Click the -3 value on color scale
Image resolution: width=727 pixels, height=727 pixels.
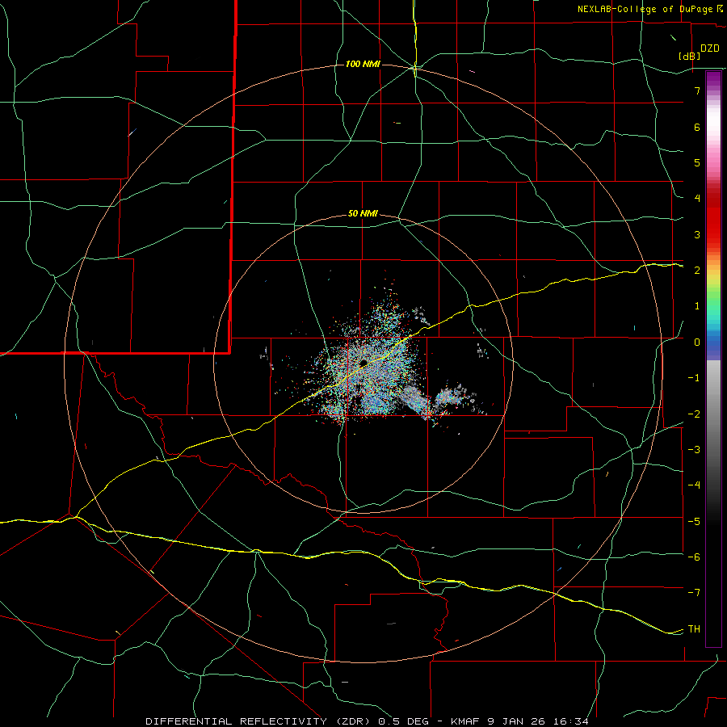(694, 450)
